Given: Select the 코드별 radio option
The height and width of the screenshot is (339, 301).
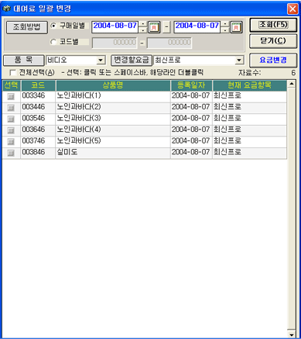Looking at the screenshot, I should tap(53, 42).
